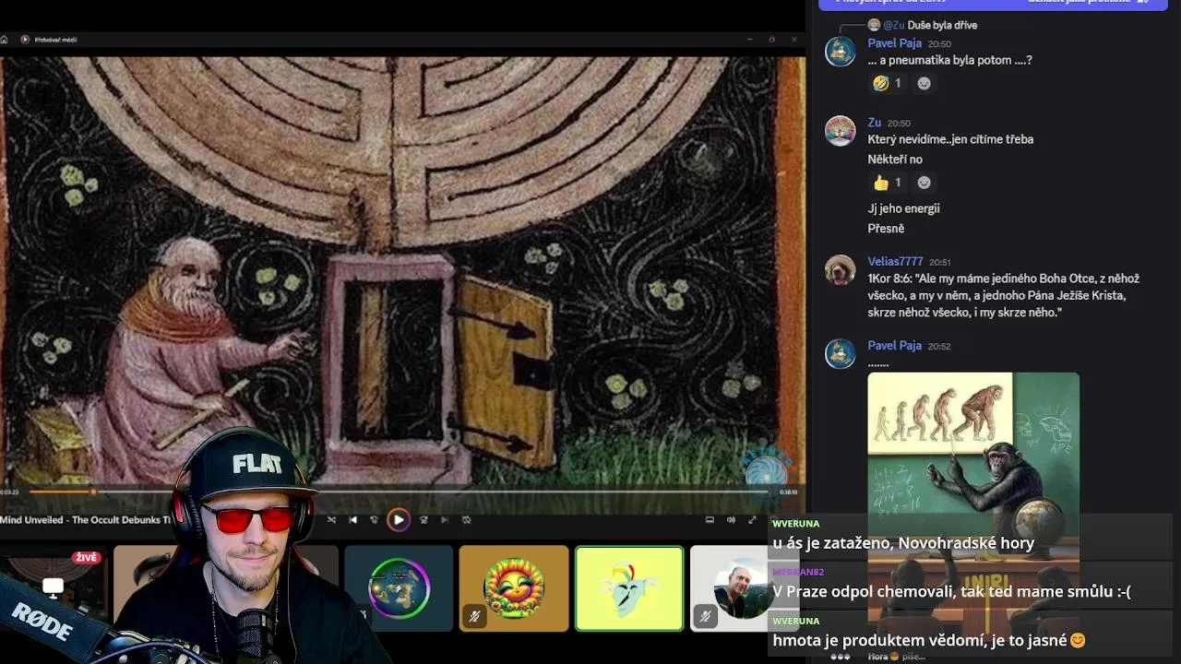Open the media player volume control
Image resolution: width=1181 pixels, height=664 pixels.
tap(731, 520)
